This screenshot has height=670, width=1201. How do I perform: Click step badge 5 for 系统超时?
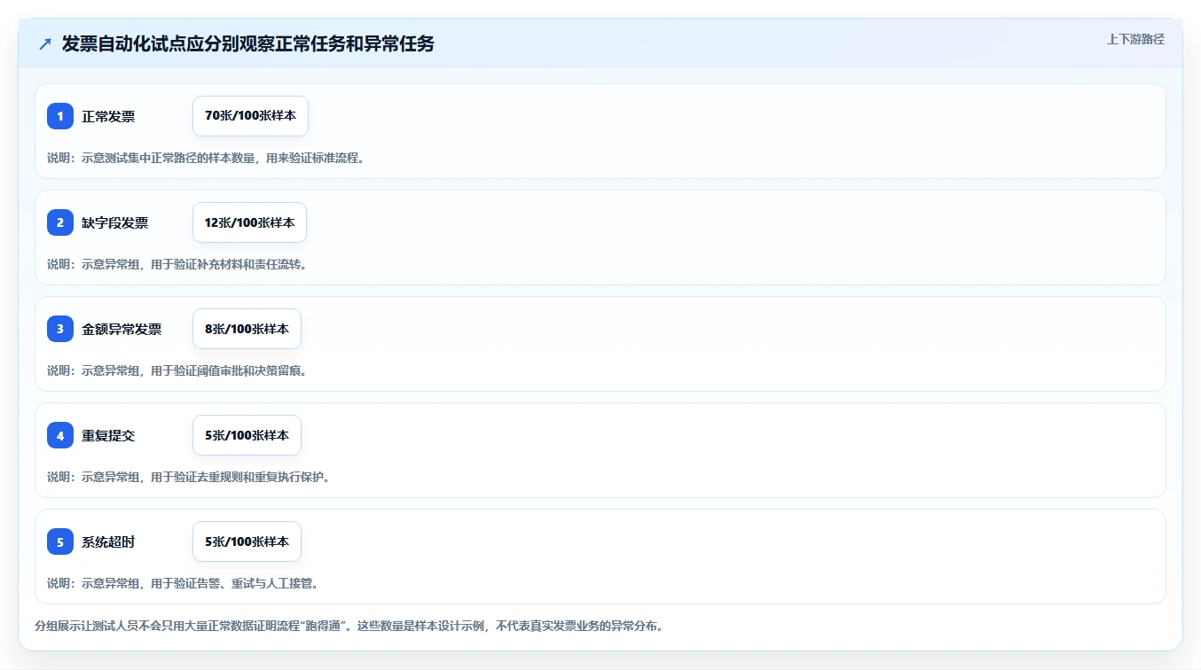[x=60, y=541]
